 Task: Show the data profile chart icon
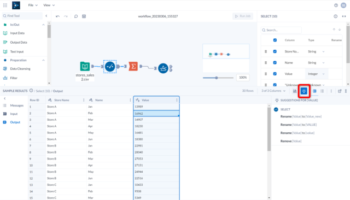[x=295, y=91]
